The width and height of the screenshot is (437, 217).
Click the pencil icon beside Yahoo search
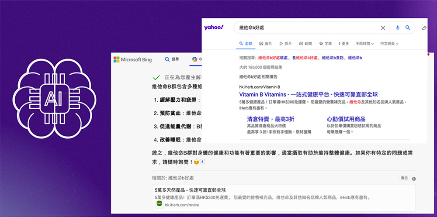coord(424,28)
